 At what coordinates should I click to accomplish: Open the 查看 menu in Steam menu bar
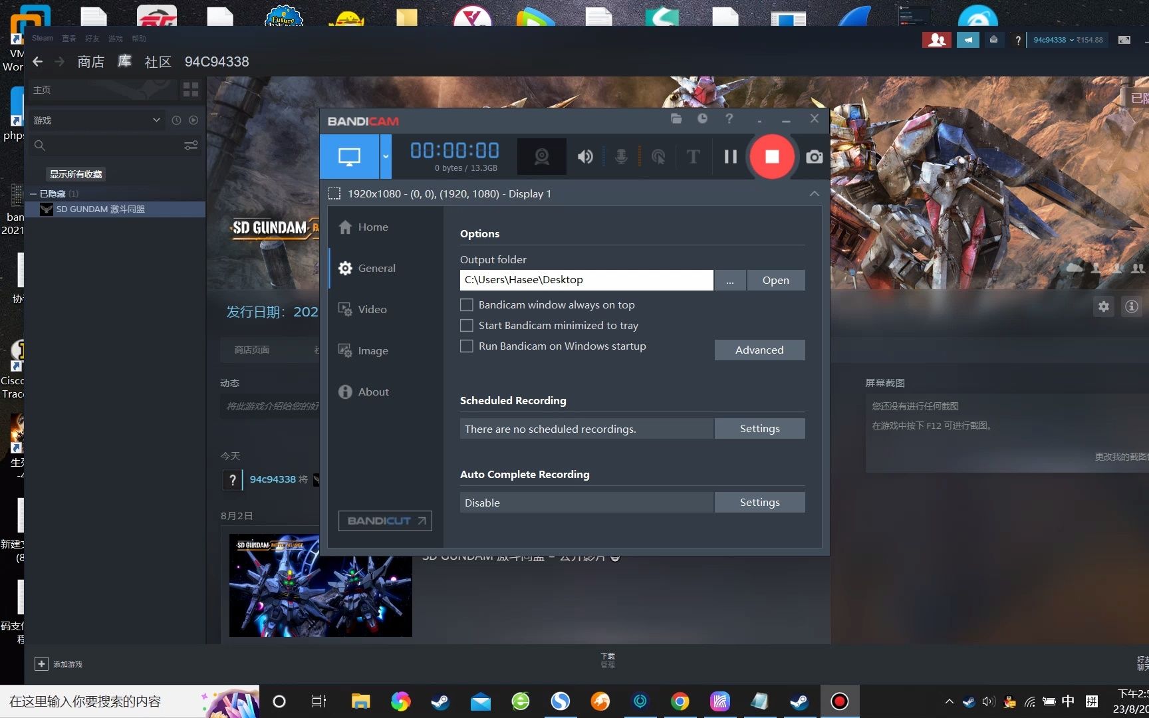[69, 39]
